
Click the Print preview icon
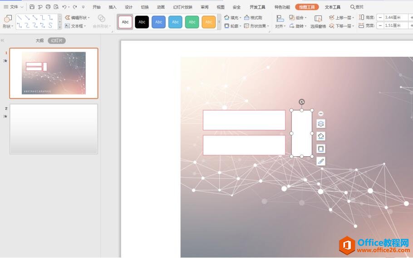[x=56, y=7]
